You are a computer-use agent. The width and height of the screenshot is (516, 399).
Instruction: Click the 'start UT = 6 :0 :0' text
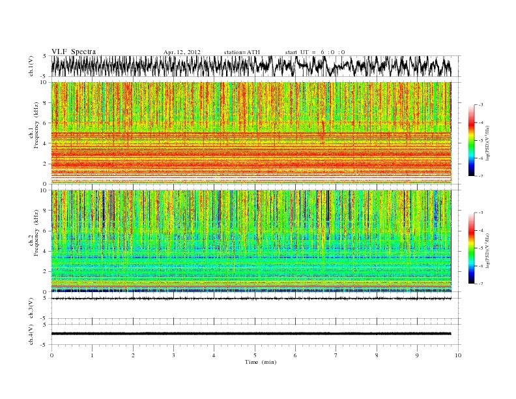coord(315,52)
